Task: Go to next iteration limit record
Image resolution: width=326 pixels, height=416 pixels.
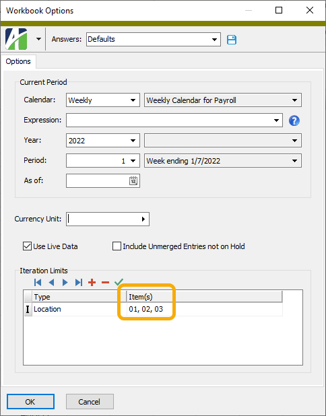Action: [65, 282]
